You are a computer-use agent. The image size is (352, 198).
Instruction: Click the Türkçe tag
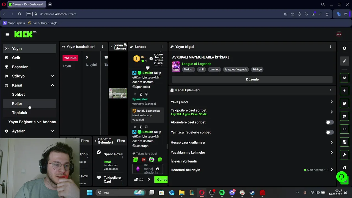pos(257,70)
